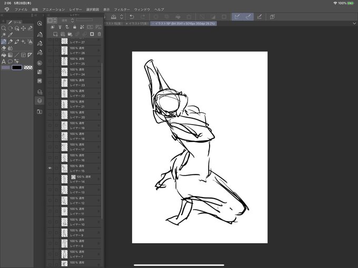Click the Redo arrow in command bar
Screen dimensions: 358x268
click(x=143, y=17)
